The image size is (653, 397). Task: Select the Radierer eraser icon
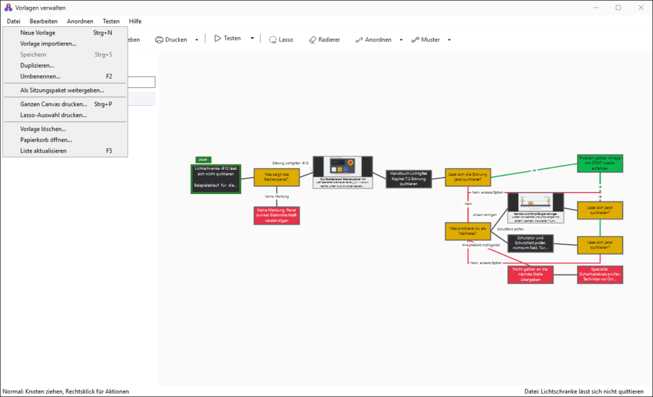312,40
